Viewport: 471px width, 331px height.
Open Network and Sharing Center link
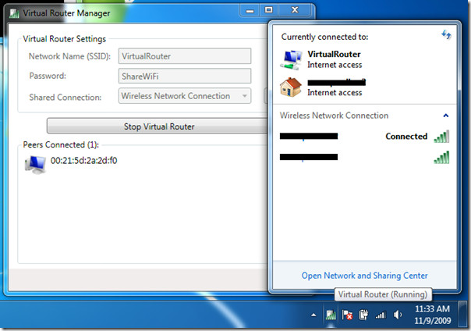[x=364, y=276]
